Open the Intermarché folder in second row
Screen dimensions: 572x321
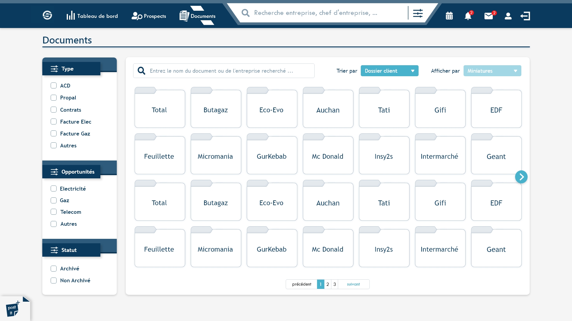pos(440,154)
